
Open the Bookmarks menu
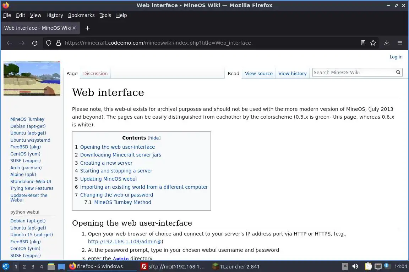[81, 15]
